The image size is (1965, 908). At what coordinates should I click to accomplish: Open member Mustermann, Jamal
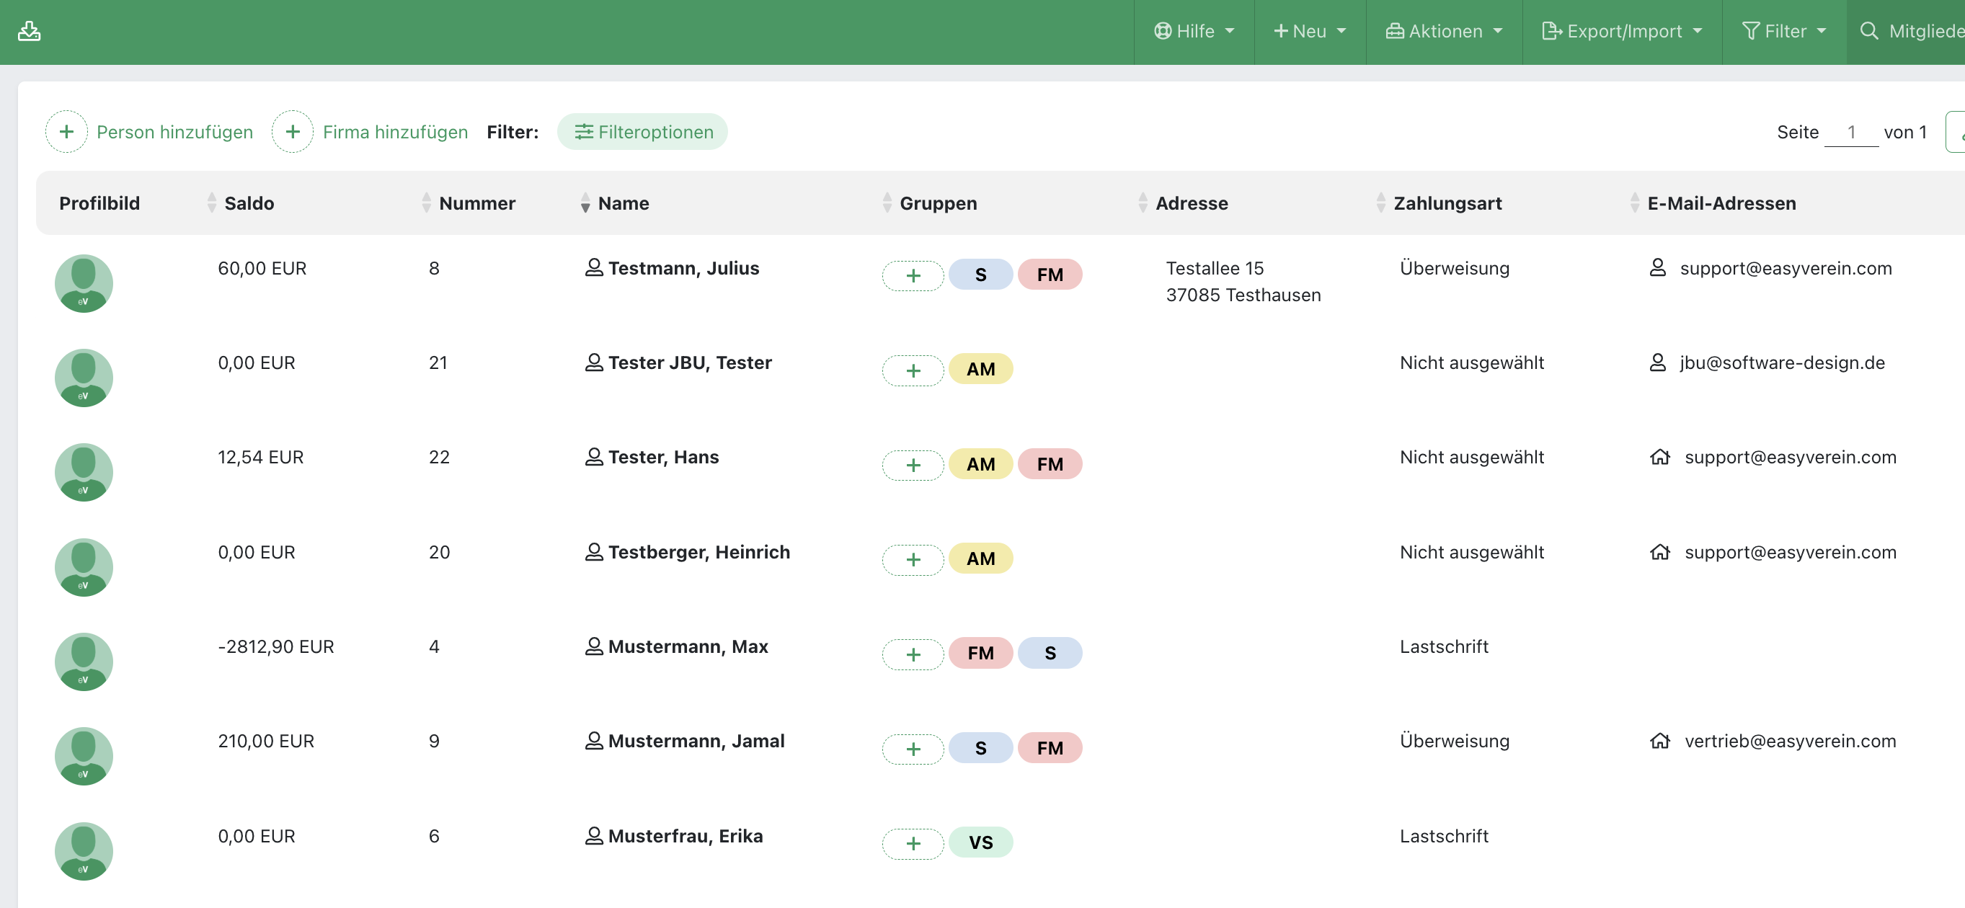[x=696, y=741]
